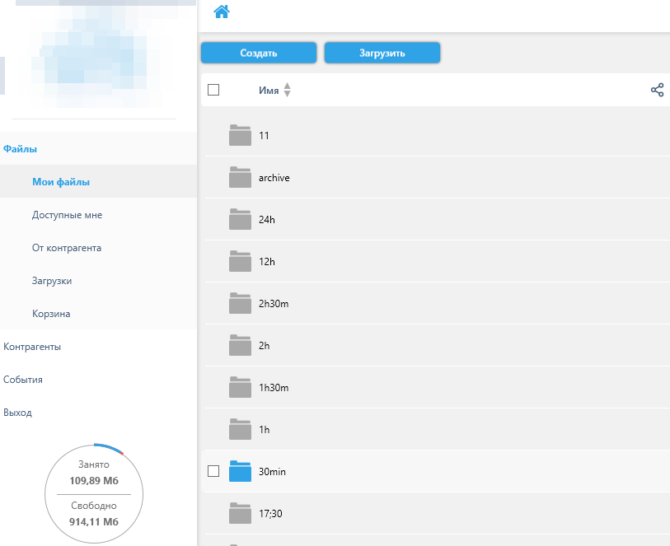The image size is (670, 546).
Task: Click the Занято 109,89 Мб value
Action: point(94,481)
